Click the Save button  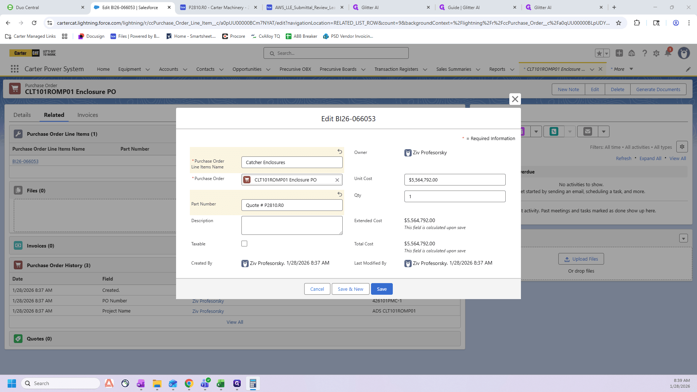382,289
